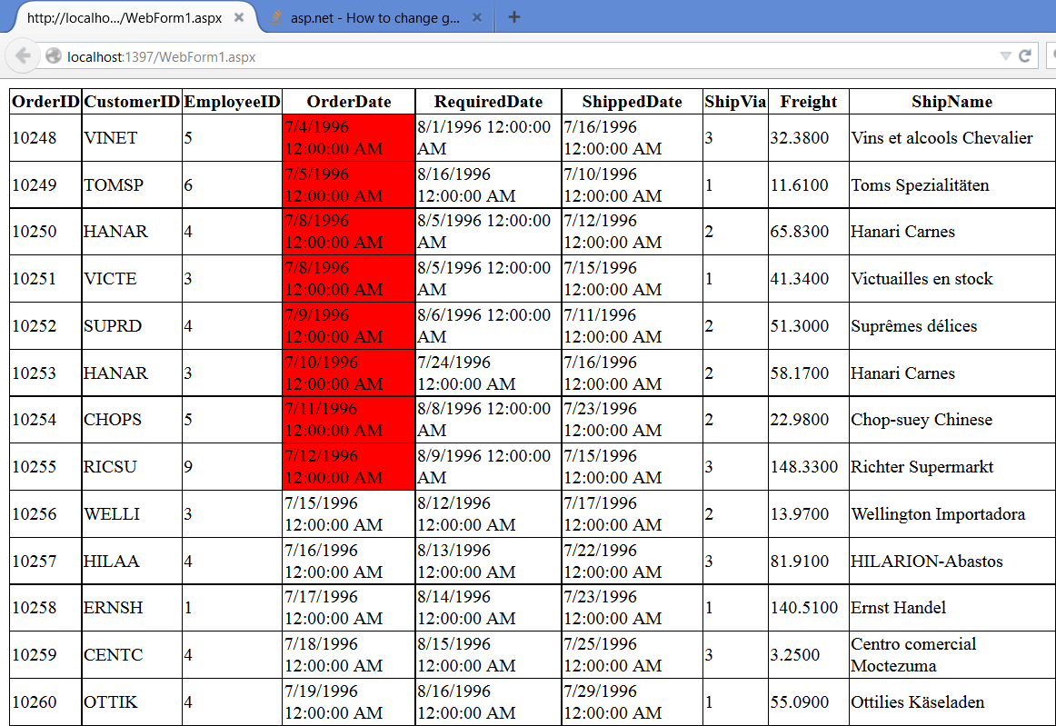Viewport: 1056px width, 726px height.
Task: Click the 7/17/1996 order date cell
Action: point(349,608)
